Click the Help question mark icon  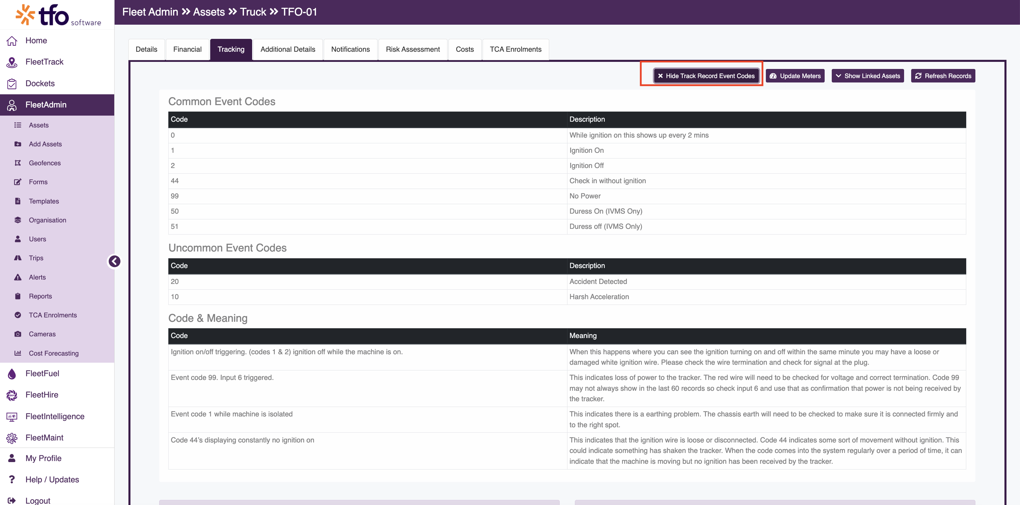click(x=12, y=479)
